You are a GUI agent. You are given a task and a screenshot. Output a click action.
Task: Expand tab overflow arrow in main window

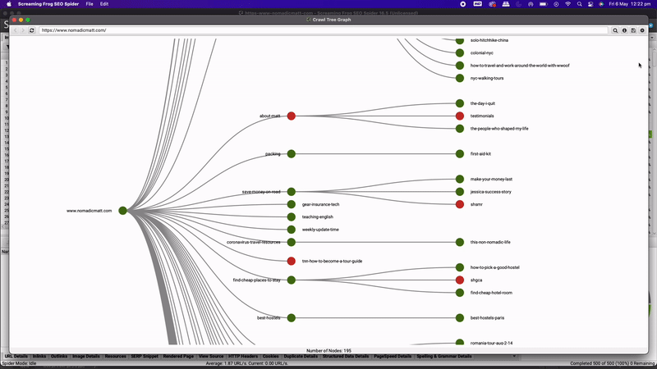(x=514, y=357)
